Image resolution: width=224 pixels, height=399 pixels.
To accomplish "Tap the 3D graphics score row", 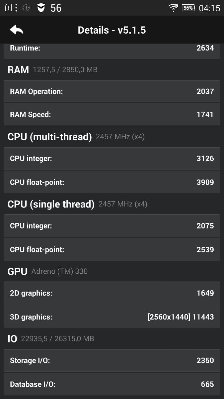I will (x=112, y=317).
